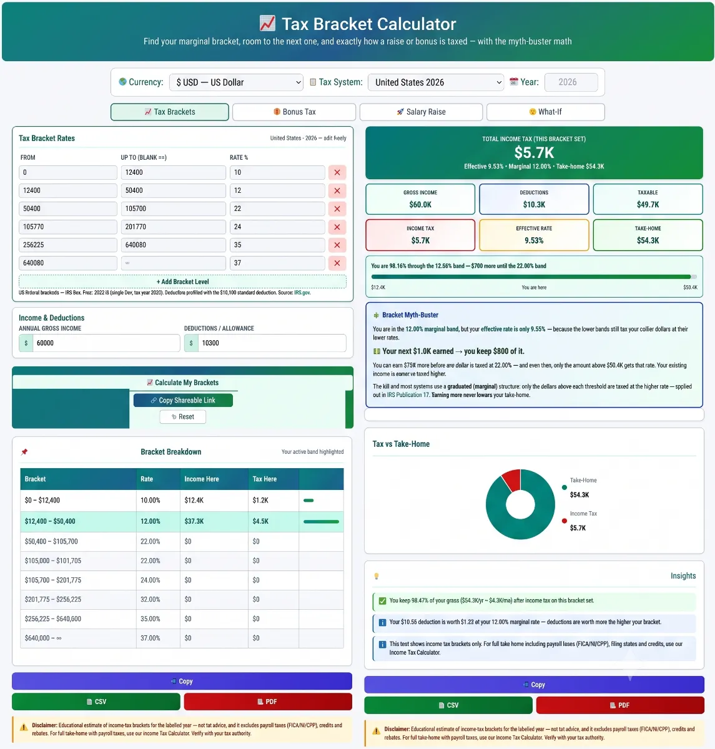Click the dollar icon on the deductions field
The width and height of the screenshot is (715, 749).
pos(191,343)
